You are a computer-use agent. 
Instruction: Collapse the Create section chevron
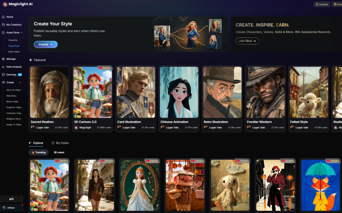(20, 82)
